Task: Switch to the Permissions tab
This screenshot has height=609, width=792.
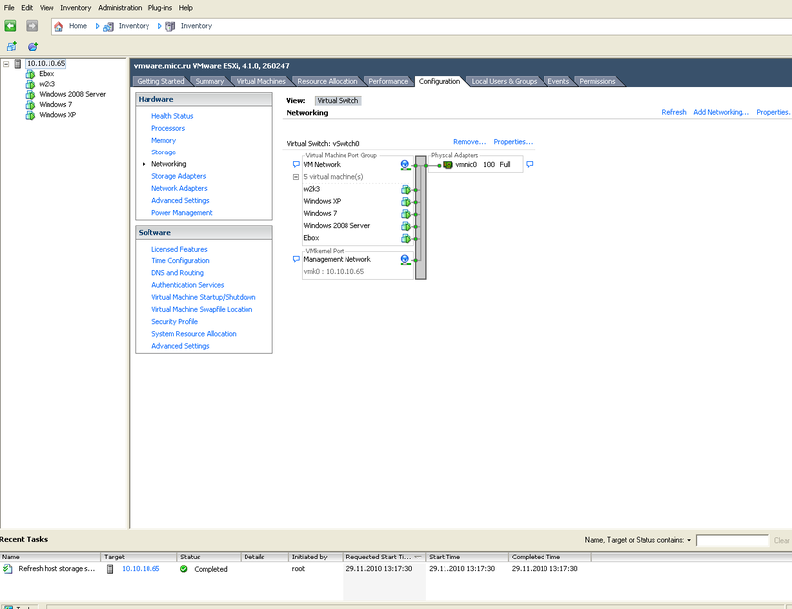Action: [x=597, y=81]
